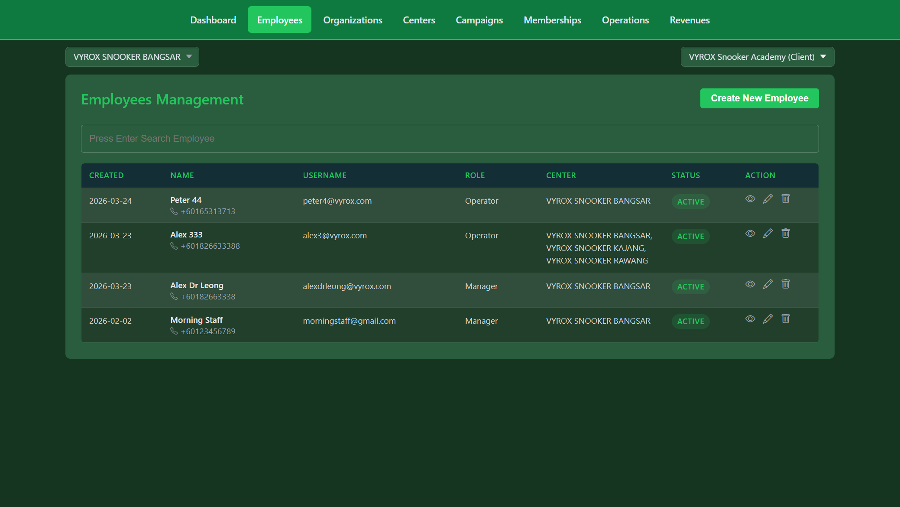Click username alexdrleong@vyrox.com

point(347,286)
